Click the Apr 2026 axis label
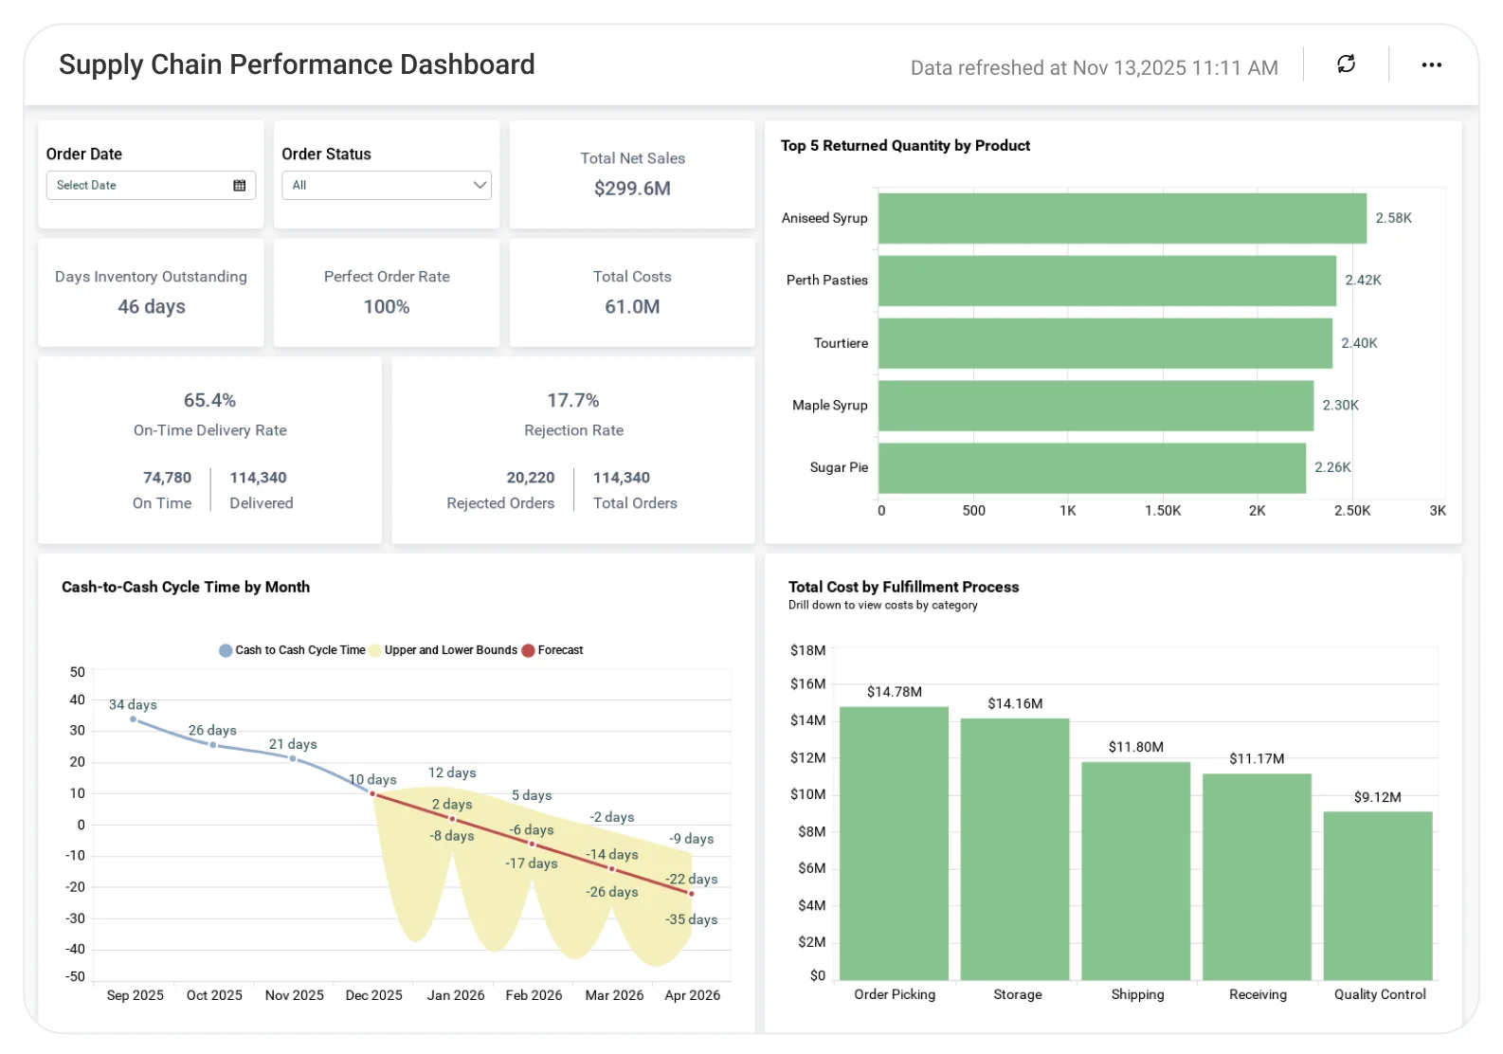1503x1054 pixels. coord(693,995)
